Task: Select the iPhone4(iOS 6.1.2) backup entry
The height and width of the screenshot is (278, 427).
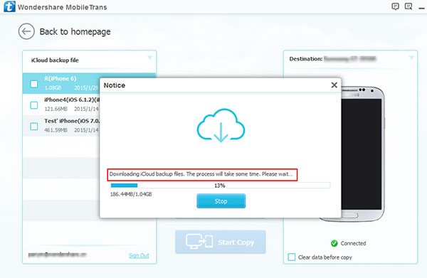Action: point(61,105)
